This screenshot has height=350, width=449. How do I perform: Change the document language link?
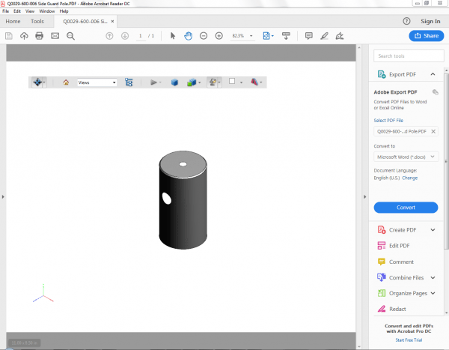410,178
